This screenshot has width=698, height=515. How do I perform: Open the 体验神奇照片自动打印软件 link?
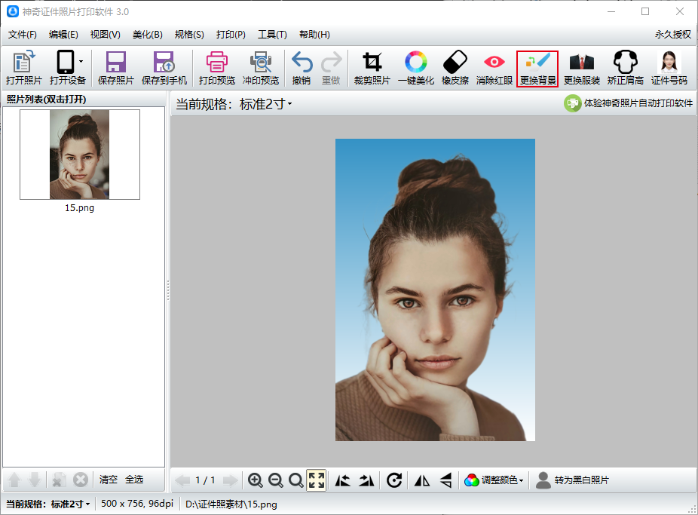628,103
